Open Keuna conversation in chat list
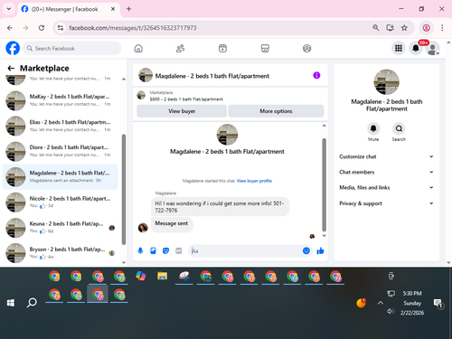The height and width of the screenshot is (339, 452). [60, 228]
